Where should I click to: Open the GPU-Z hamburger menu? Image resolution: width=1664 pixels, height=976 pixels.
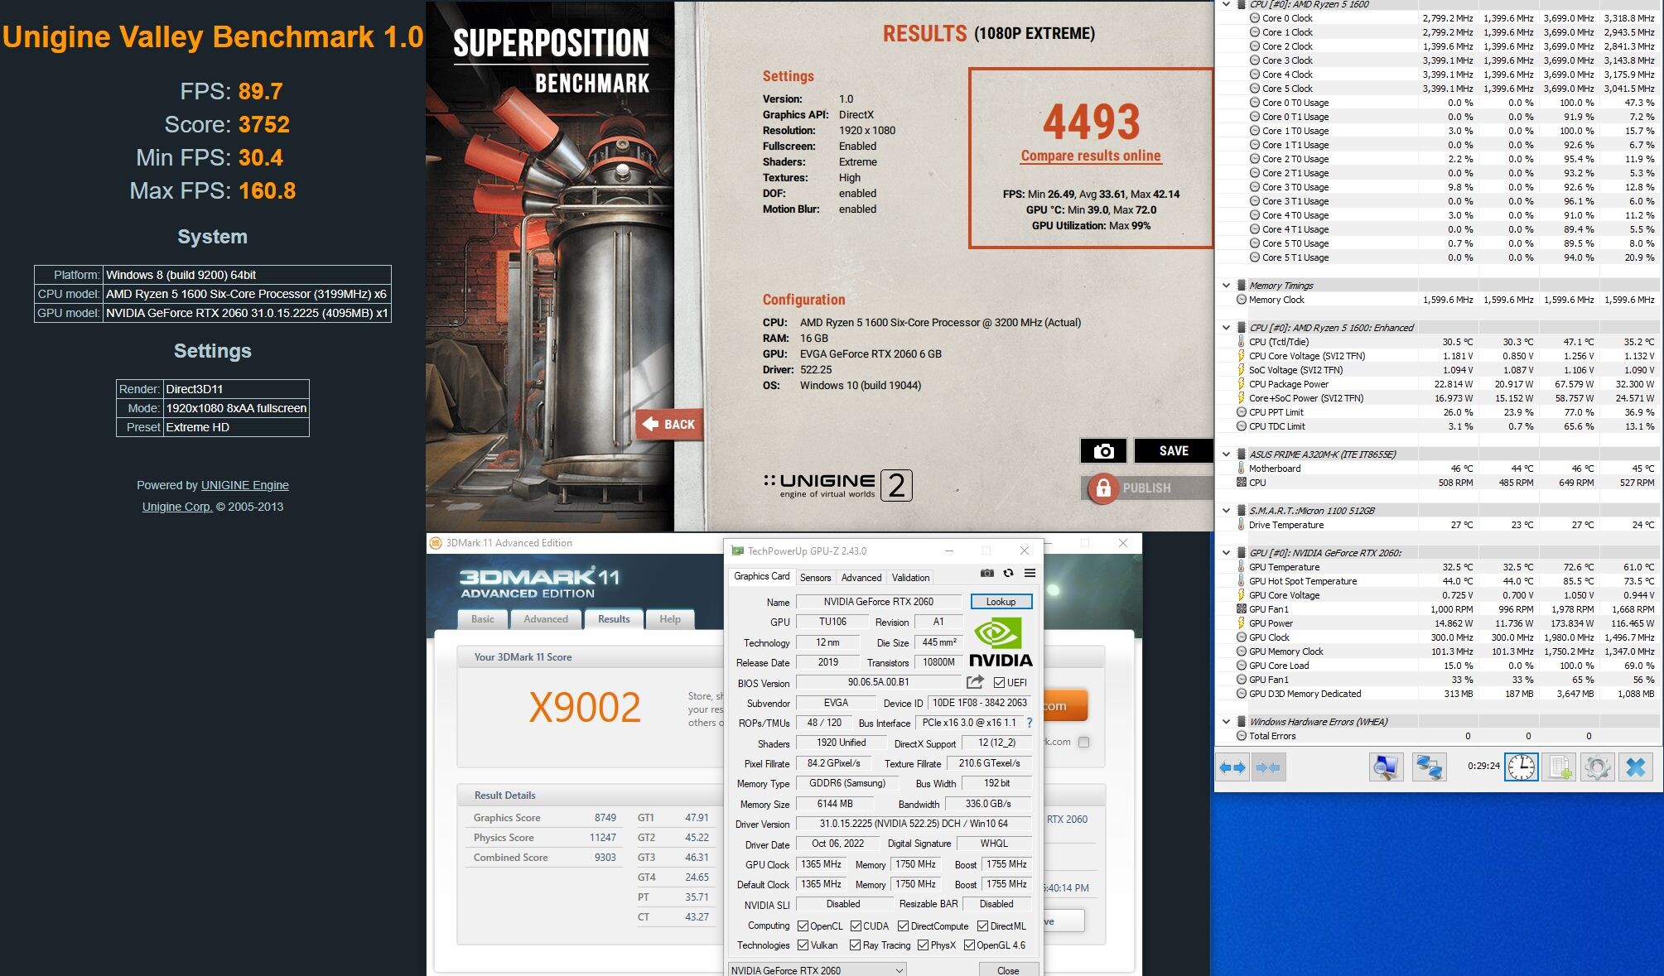pyautogui.click(x=1030, y=573)
